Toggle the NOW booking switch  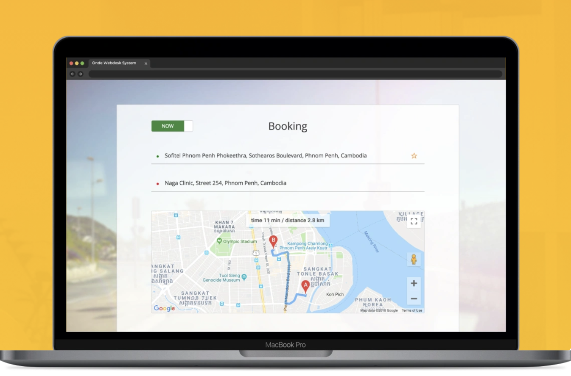pos(172,126)
